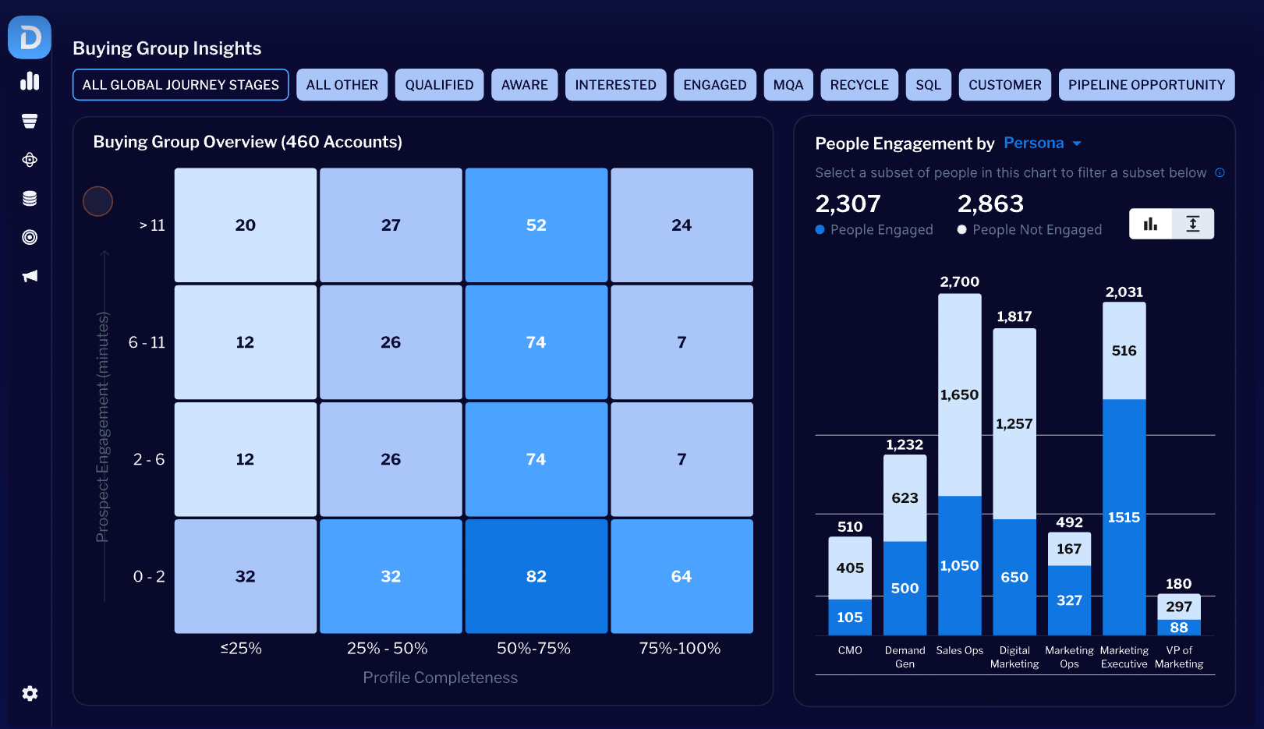Expand the Persona dropdown

1042,143
